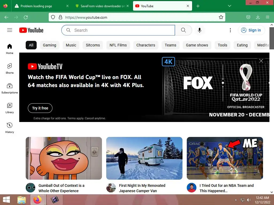
Task: Dismiss the YouTube TV ad banner
Action: 261,61
